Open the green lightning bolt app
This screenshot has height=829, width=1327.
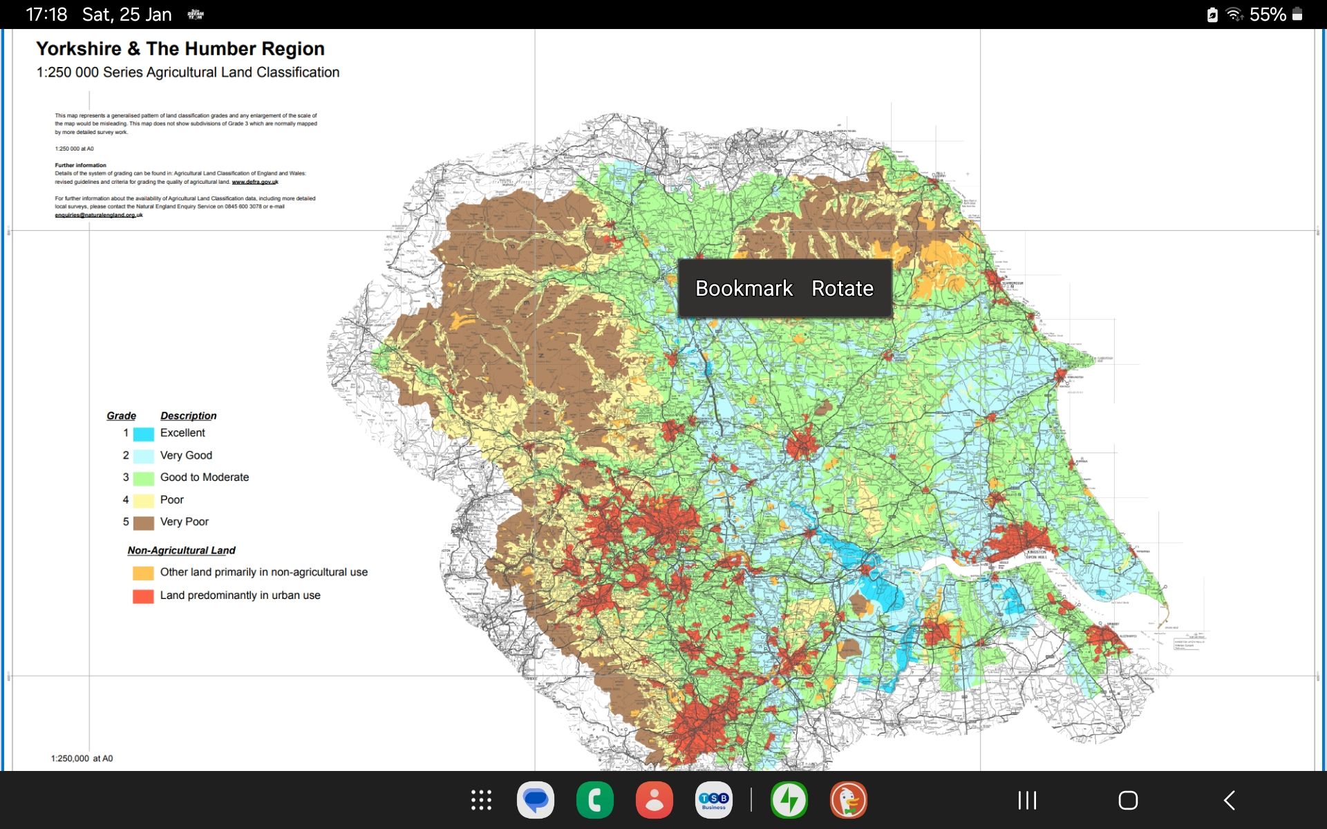pyautogui.click(x=789, y=800)
